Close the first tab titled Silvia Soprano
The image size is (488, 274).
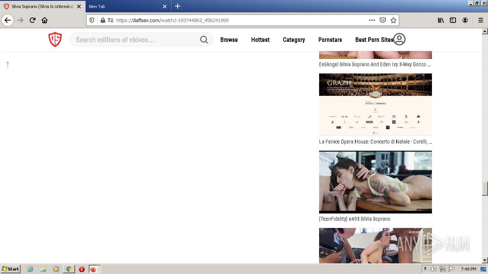tap(79, 6)
